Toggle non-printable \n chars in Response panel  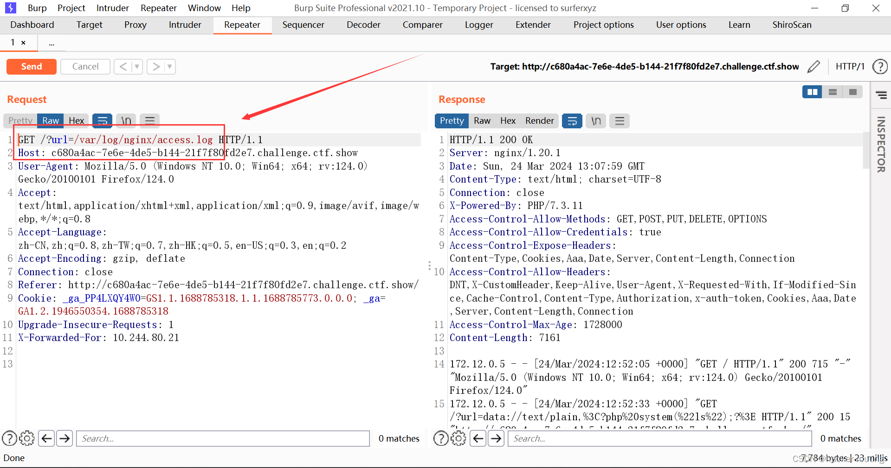(596, 121)
